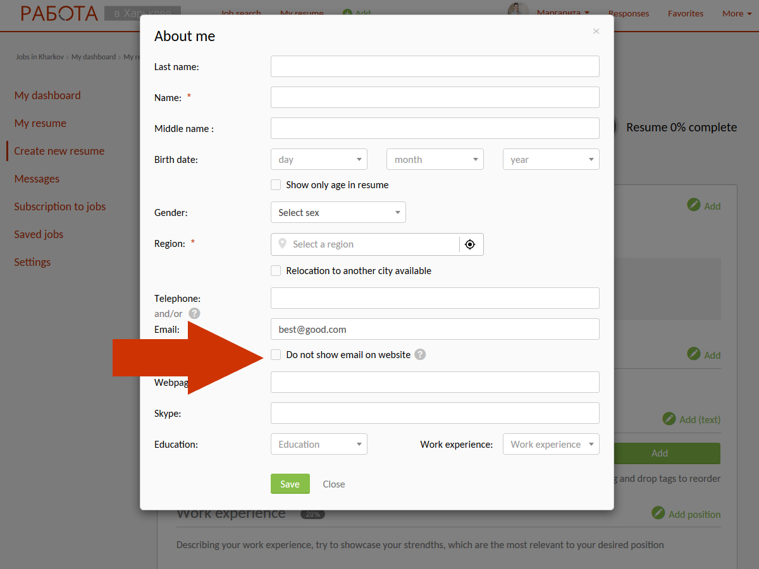Close the About me dialog with X icon

coord(596,31)
